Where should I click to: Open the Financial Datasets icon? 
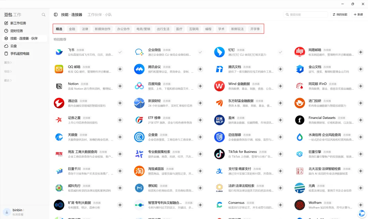point(300,120)
